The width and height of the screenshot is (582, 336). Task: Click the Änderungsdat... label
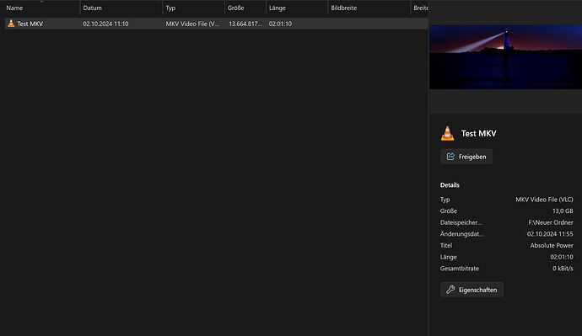click(461, 234)
